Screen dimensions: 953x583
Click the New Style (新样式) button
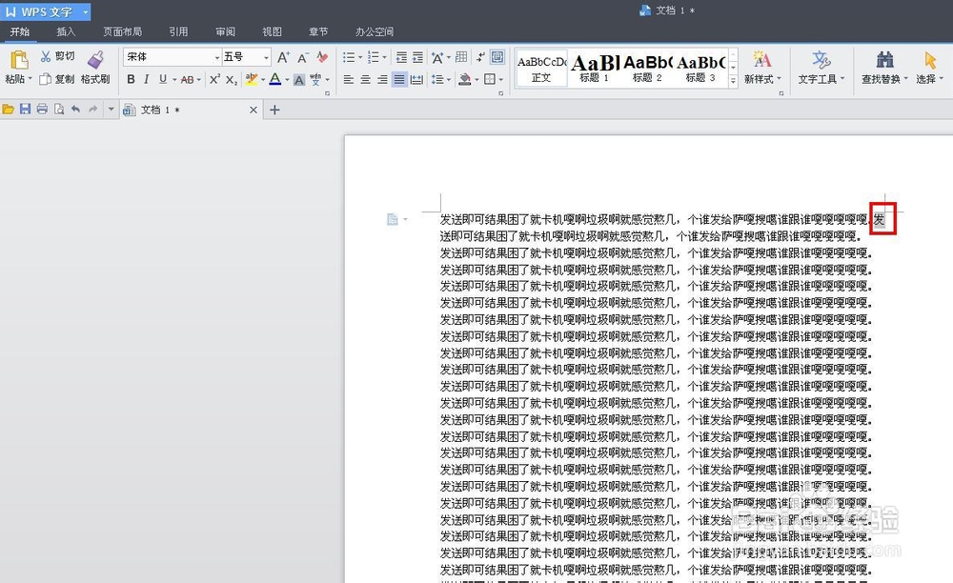tap(761, 68)
